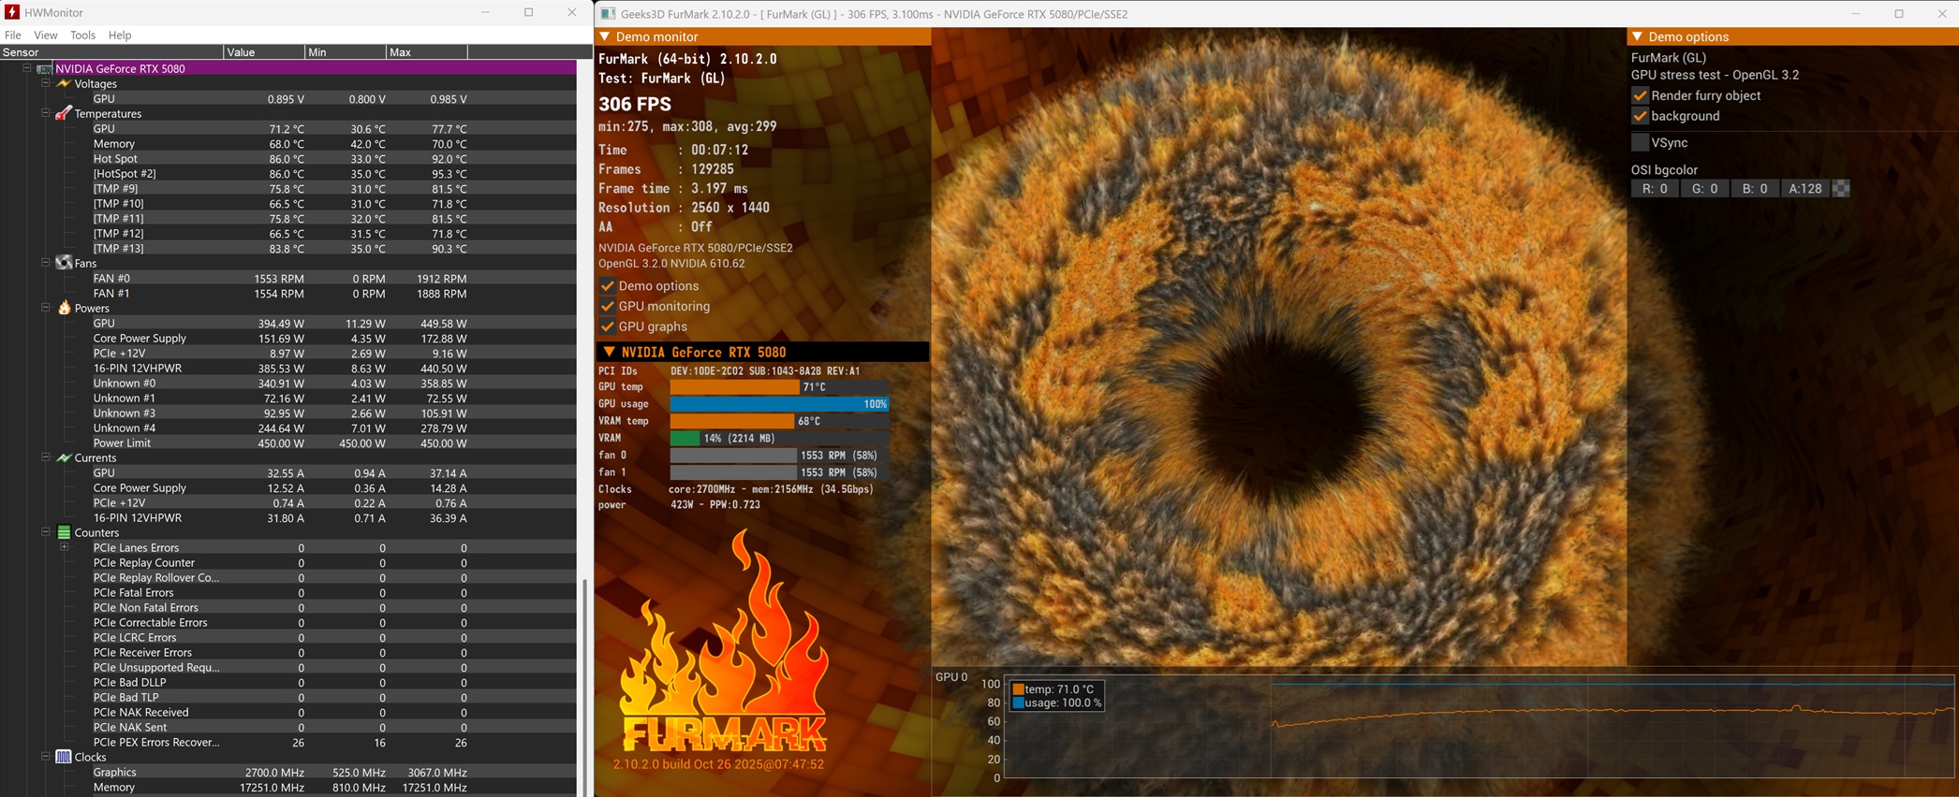Select the 16-PIN 12VHPWR power row
This screenshot has height=797, width=1959.
coord(288,369)
